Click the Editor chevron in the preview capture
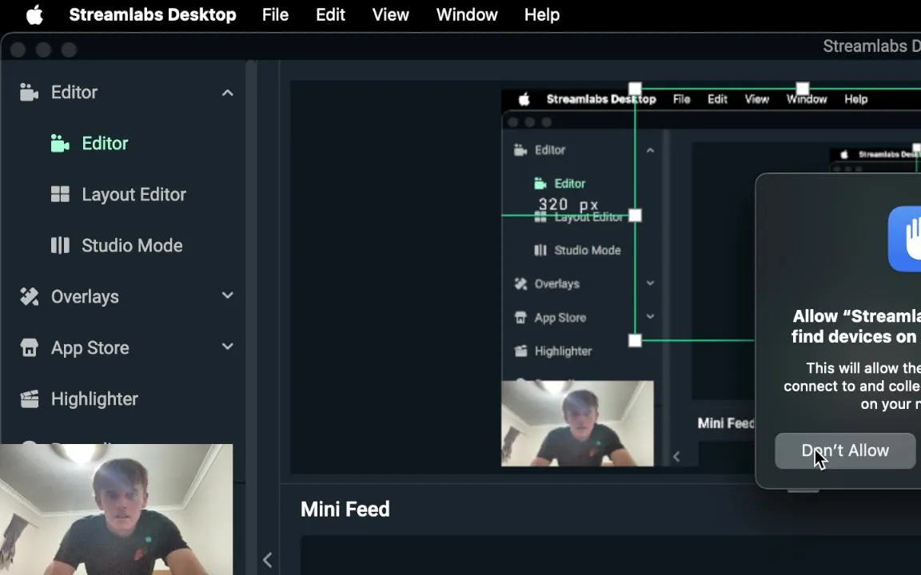The height and width of the screenshot is (575, 921). [650, 150]
